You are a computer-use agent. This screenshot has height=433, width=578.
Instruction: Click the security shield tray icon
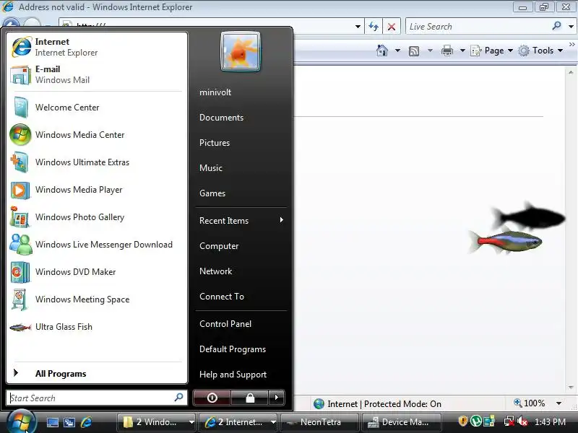(x=462, y=421)
